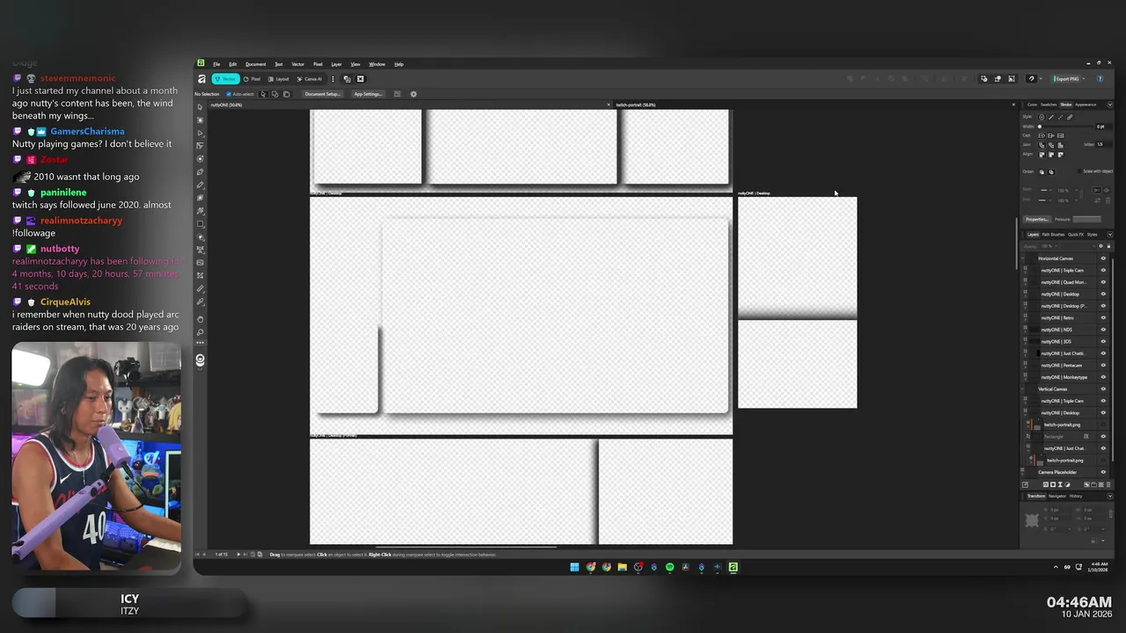Select the Artboard tool in left toolbar
The width and height of the screenshot is (1126, 633).
pos(201,120)
